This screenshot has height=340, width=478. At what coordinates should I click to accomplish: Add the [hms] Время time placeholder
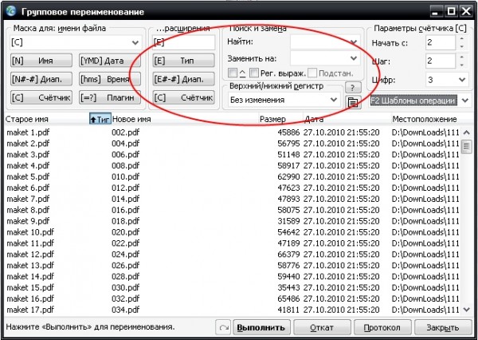coord(110,79)
